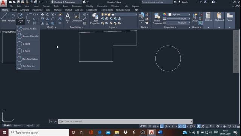The height and width of the screenshot is (136, 241).
Task: Toggle ortho mode
Action: pyautogui.click(x=162, y=126)
